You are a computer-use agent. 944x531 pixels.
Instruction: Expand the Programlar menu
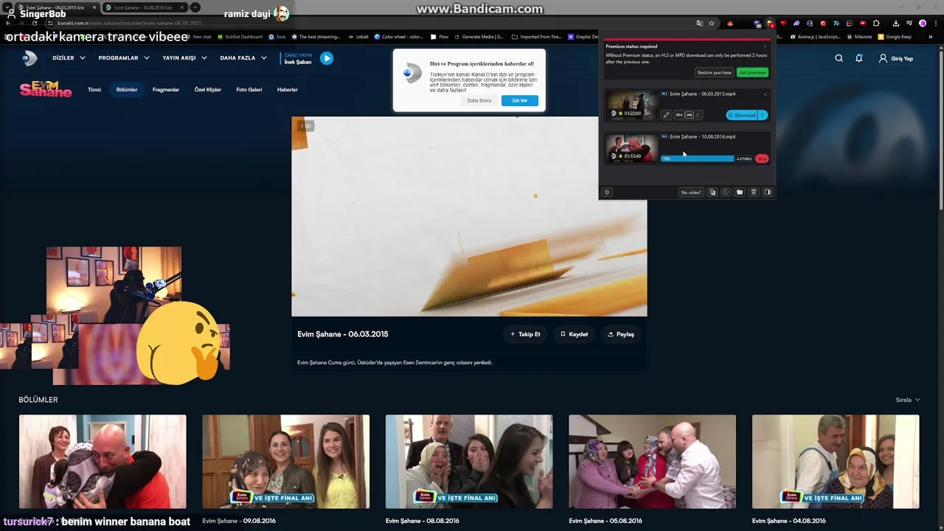click(x=124, y=58)
